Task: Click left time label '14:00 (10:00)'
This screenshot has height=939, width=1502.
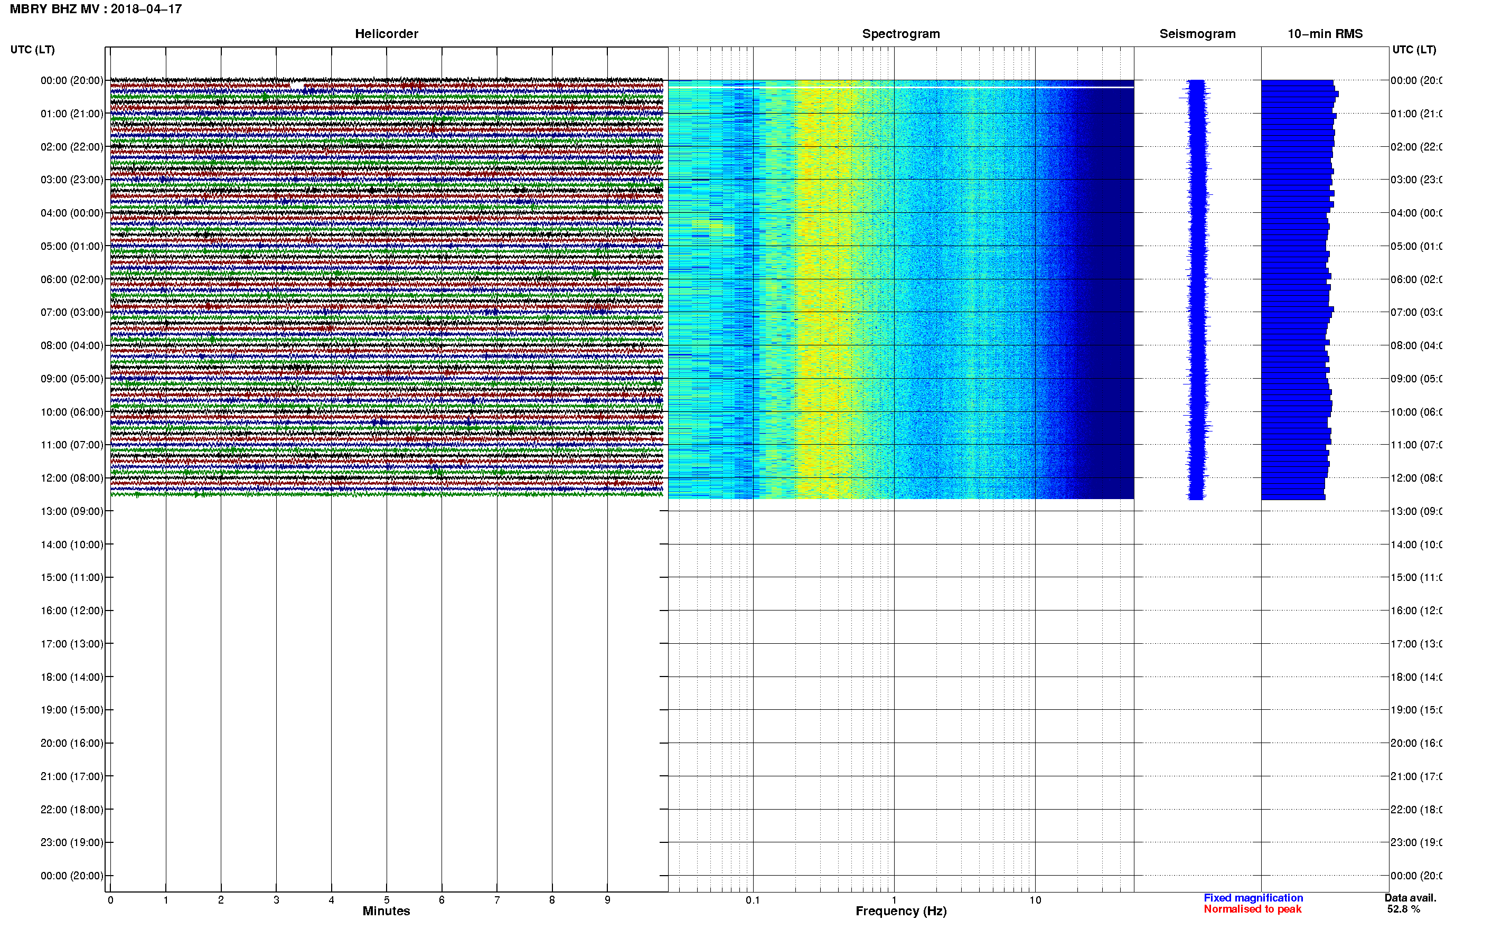Action: [72, 544]
